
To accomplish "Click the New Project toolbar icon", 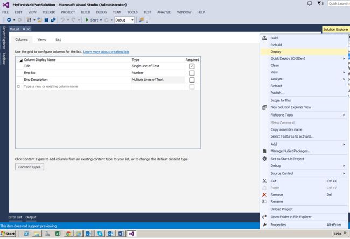I will click(x=29, y=20).
